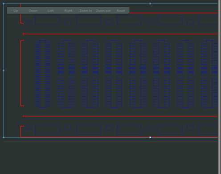Restore the default view with Reset
The width and height of the screenshot is (221, 174).
coord(121,11)
